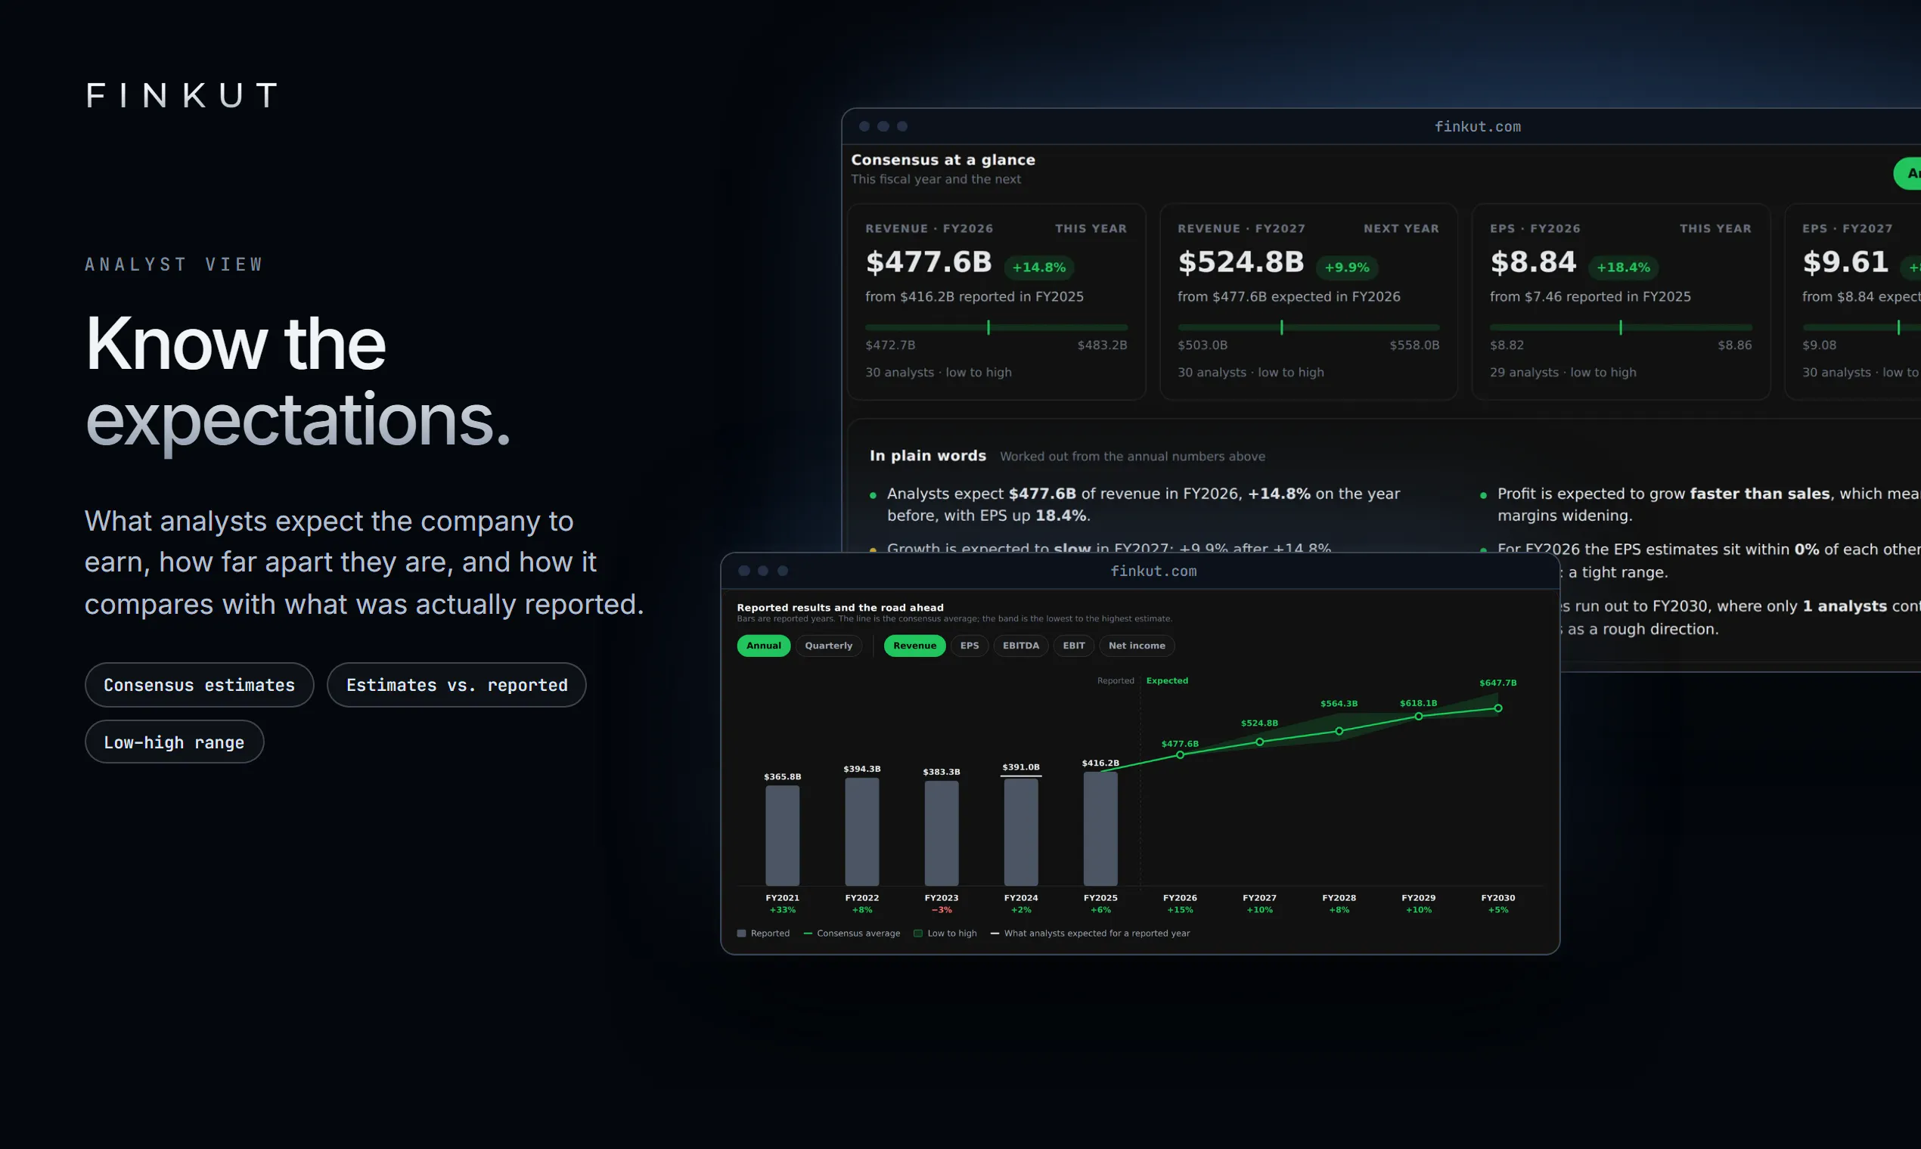Viewport: 1921px width, 1149px height.
Task: Click the +9.9% growth badge
Action: (x=1347, y=267)
